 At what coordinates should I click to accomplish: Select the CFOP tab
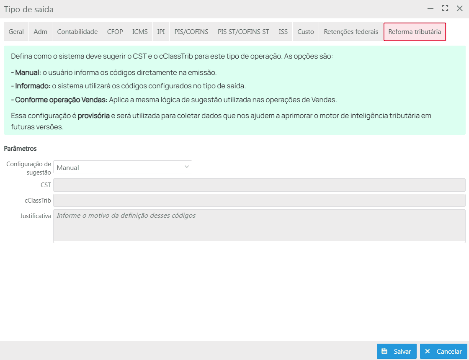[x=115, y=32]
